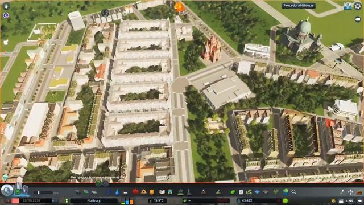The width and height of the screenshot is (364, 205).
Task: Open the Police shield menu
Action: coord(152,192)
